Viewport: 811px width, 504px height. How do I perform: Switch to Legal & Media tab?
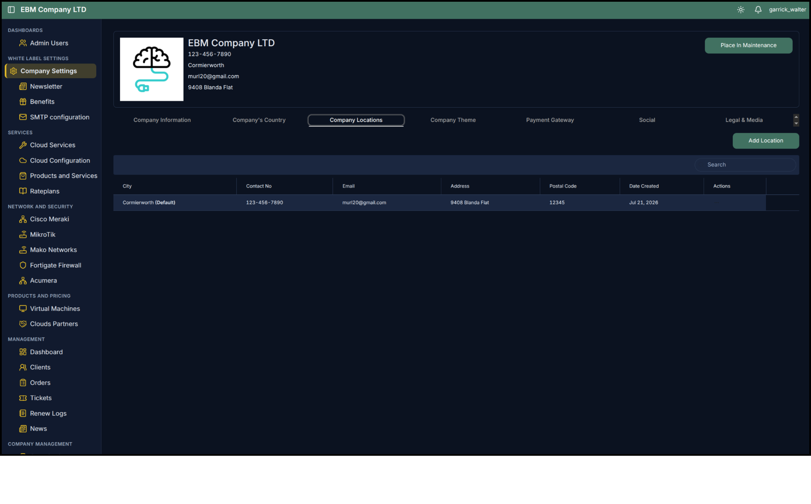pyautogui.click(x=744, y=120)
